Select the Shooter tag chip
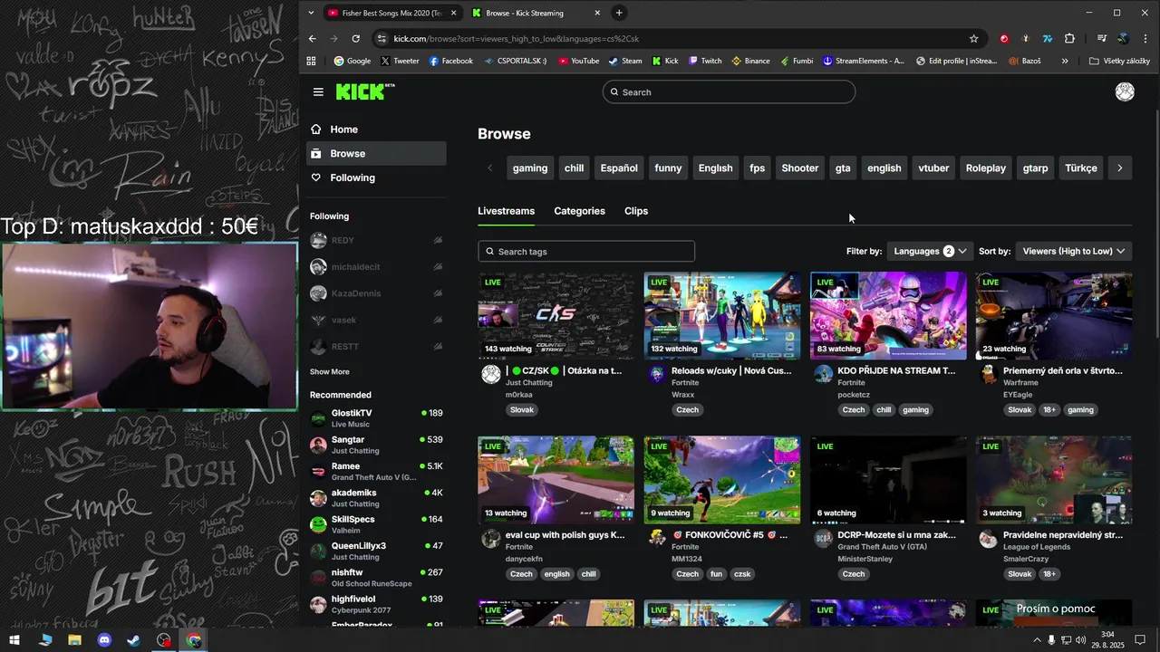The image size is (1160, 652). tap(800, 168)
